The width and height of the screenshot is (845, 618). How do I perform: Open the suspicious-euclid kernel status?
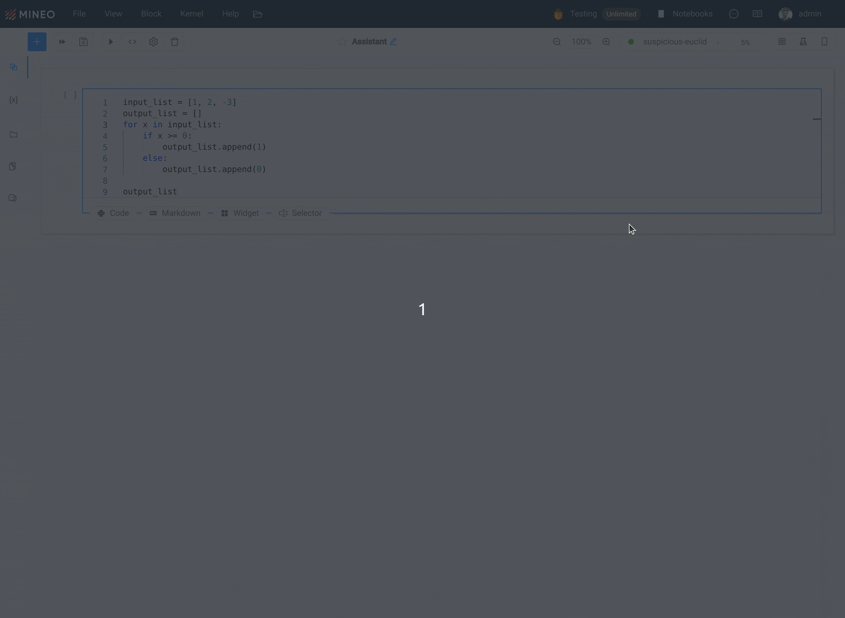675,41
